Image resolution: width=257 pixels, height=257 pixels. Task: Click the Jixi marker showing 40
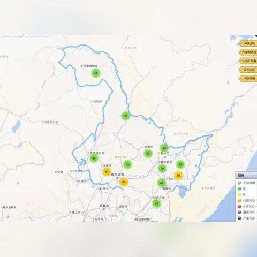(162, 183)
